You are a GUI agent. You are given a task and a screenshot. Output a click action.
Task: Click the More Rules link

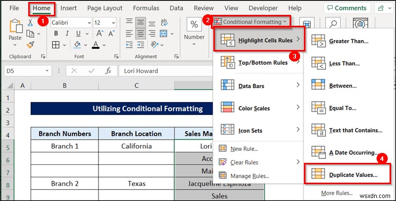337,193
